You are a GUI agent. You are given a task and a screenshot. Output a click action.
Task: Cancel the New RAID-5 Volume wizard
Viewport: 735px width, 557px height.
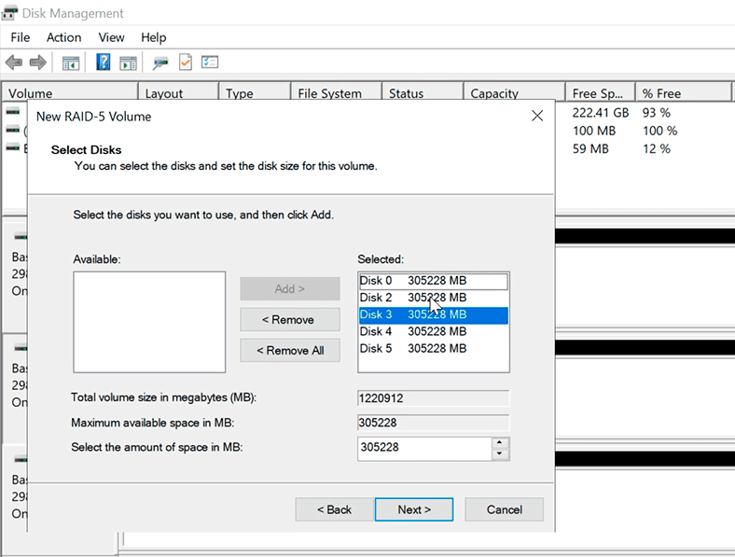[x=504, y=509]
